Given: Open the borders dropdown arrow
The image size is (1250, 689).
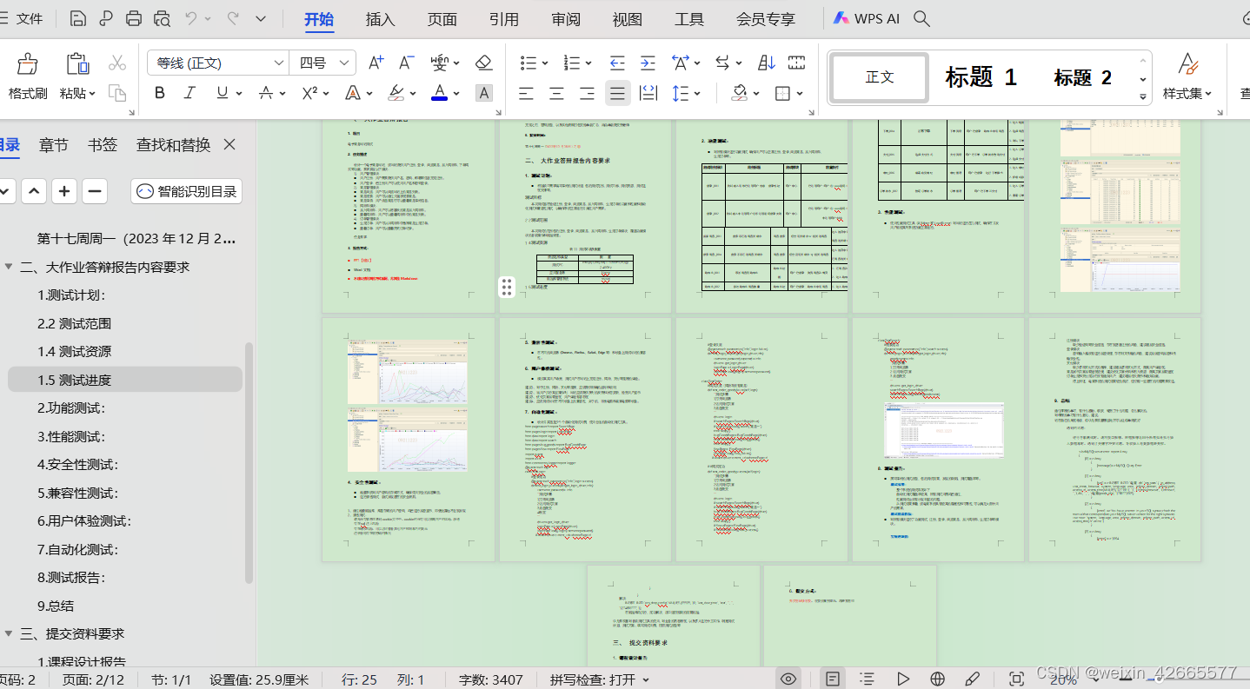Looking at the screenshot, I should [799, 93].
